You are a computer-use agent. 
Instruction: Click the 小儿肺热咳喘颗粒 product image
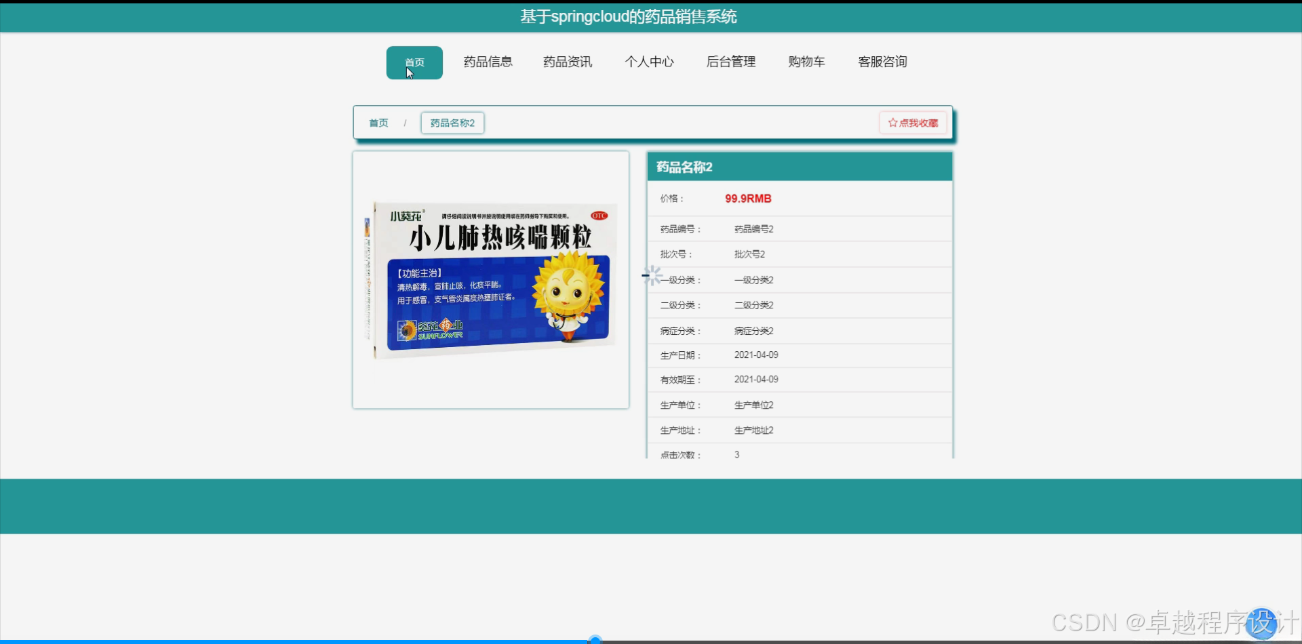click(490, 278)
